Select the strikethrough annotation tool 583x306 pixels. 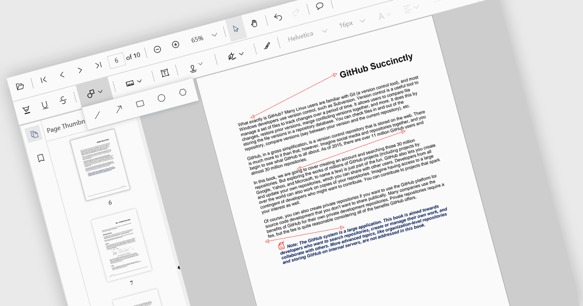[63, 101]
